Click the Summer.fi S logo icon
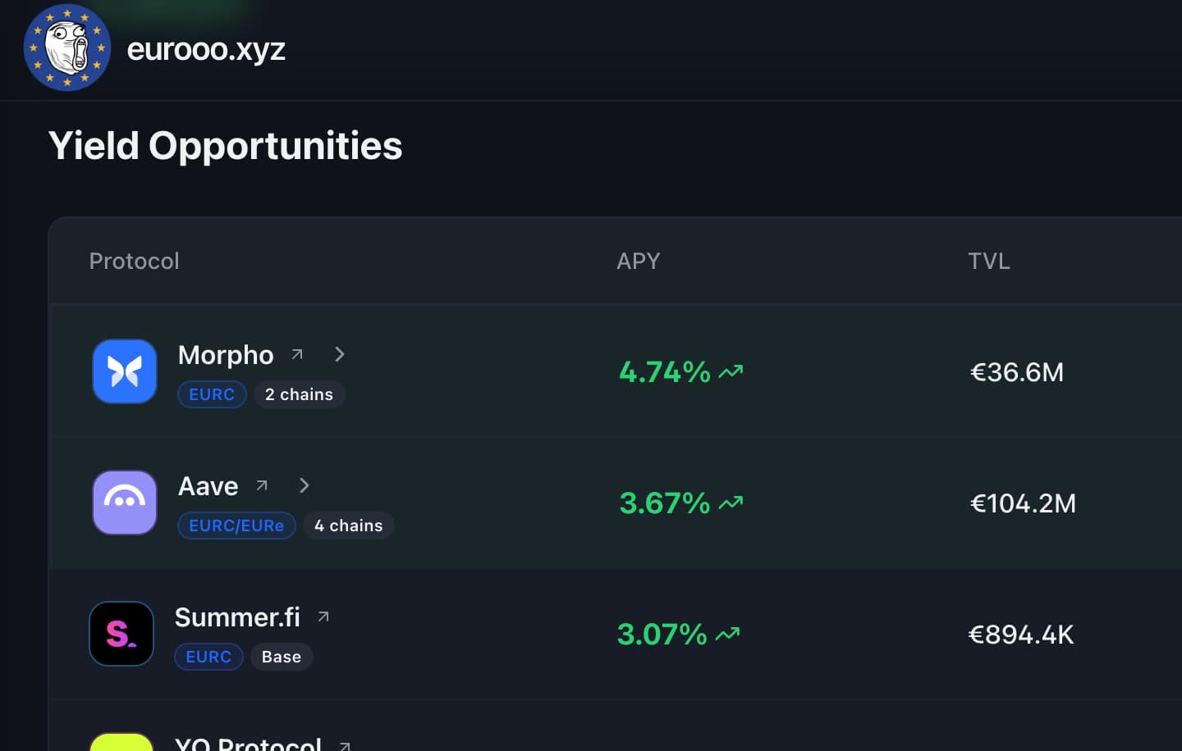 [x=121, y=634]
